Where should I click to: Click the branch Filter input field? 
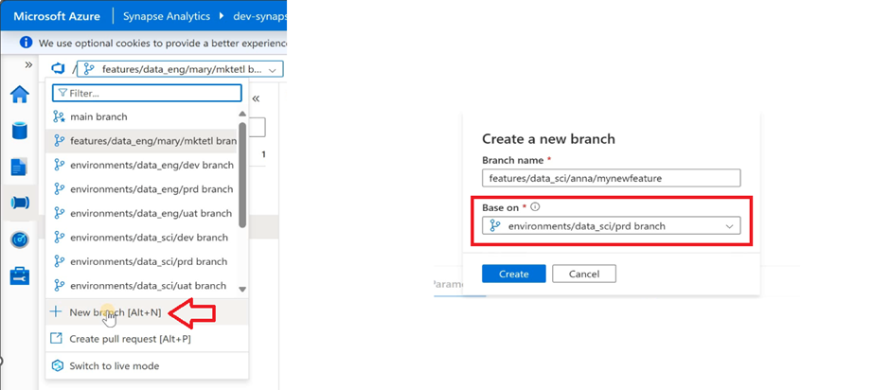pos(147,93)
